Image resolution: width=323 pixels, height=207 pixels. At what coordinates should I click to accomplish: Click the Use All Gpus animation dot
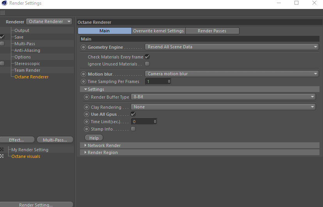[x=87, y=114]
